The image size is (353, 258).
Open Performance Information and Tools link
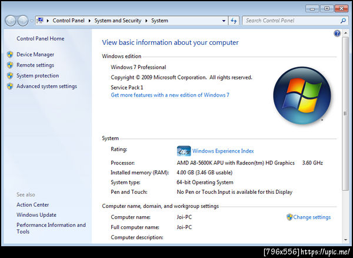(51, 229)
